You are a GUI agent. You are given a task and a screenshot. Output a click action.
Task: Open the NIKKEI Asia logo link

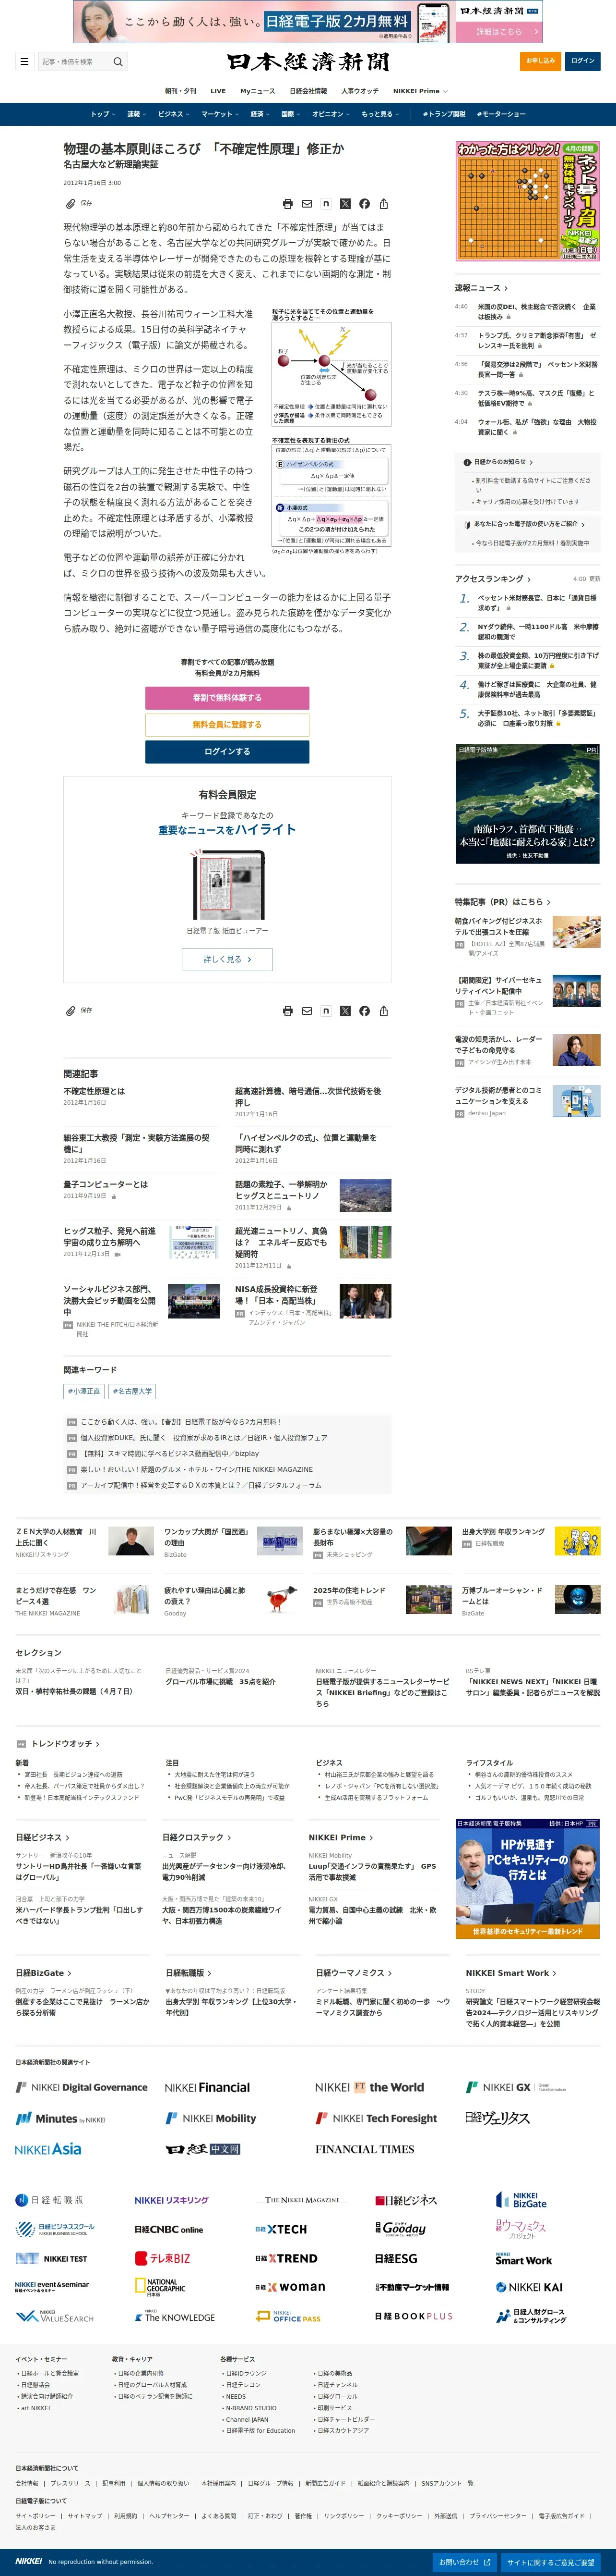pyautogui.click(x=48, y=2149)
